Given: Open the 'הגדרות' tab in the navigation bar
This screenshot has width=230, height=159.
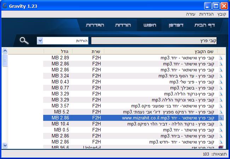Looking at the screenshot, I should (95, 25).
